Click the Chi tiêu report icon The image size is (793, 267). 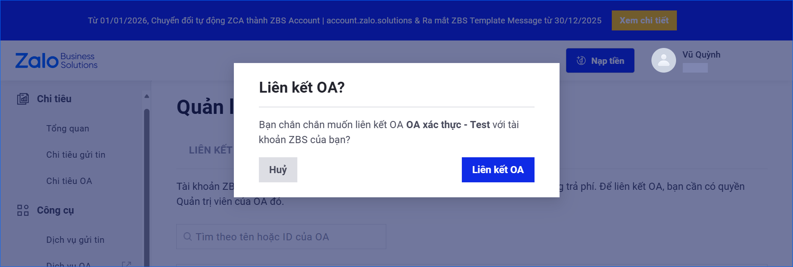click(x=23, y=99)
